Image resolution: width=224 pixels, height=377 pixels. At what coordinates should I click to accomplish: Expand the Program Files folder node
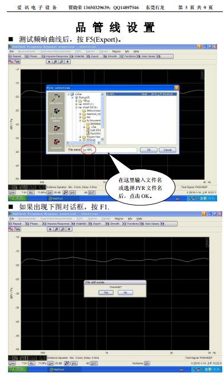click(81, 137)
